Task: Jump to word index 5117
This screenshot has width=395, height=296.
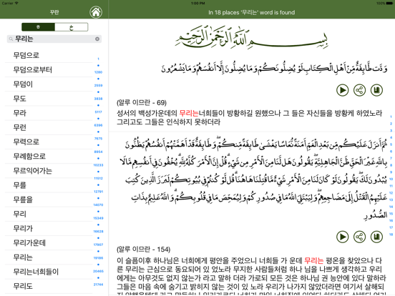Action: [98, 112]
